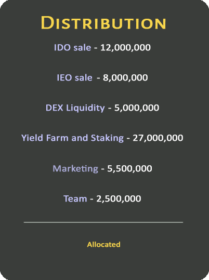Click the 12,000,000 IDO amount
The image size is (209, 280).
point(125,48)
